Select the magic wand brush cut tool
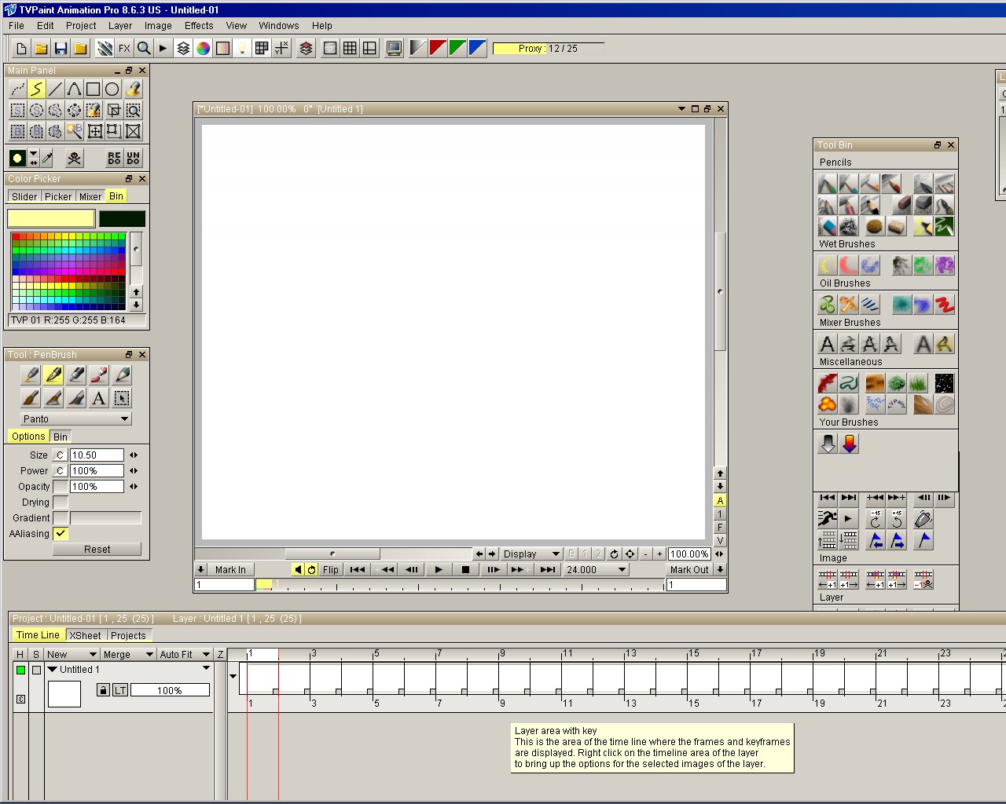The height and width of the screenshot is (804, 1006). [x=74, y=131]
